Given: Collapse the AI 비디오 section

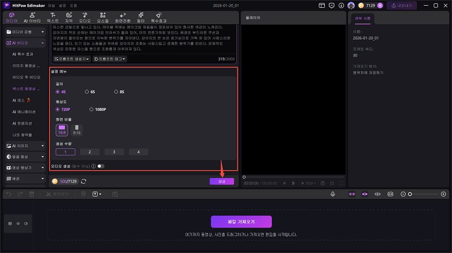Looking at the screenshot, I should click(x=25, y=43).
